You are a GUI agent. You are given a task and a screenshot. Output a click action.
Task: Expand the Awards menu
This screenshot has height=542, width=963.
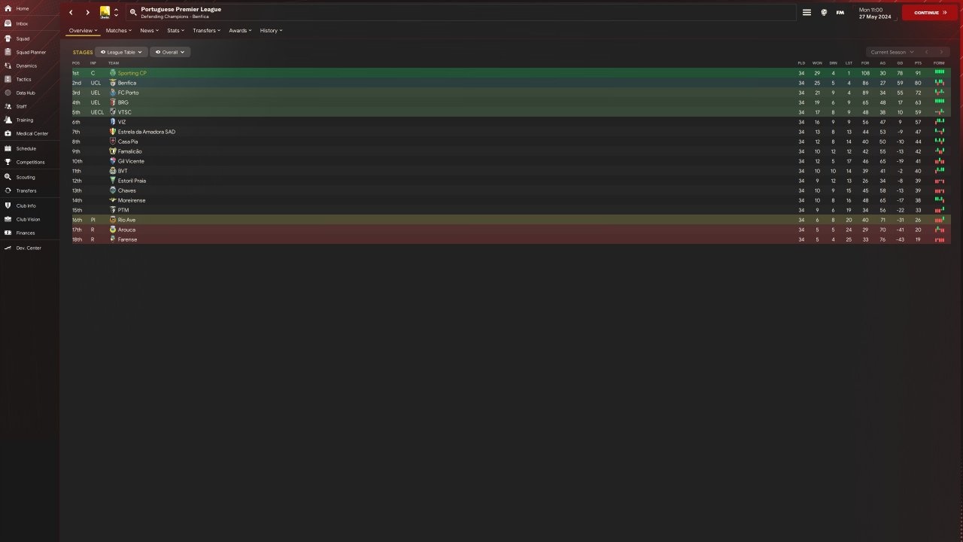point(241,31)
